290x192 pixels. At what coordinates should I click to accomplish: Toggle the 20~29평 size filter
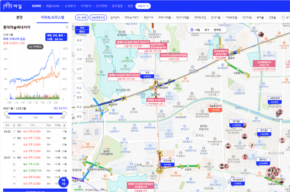point(82,17)
